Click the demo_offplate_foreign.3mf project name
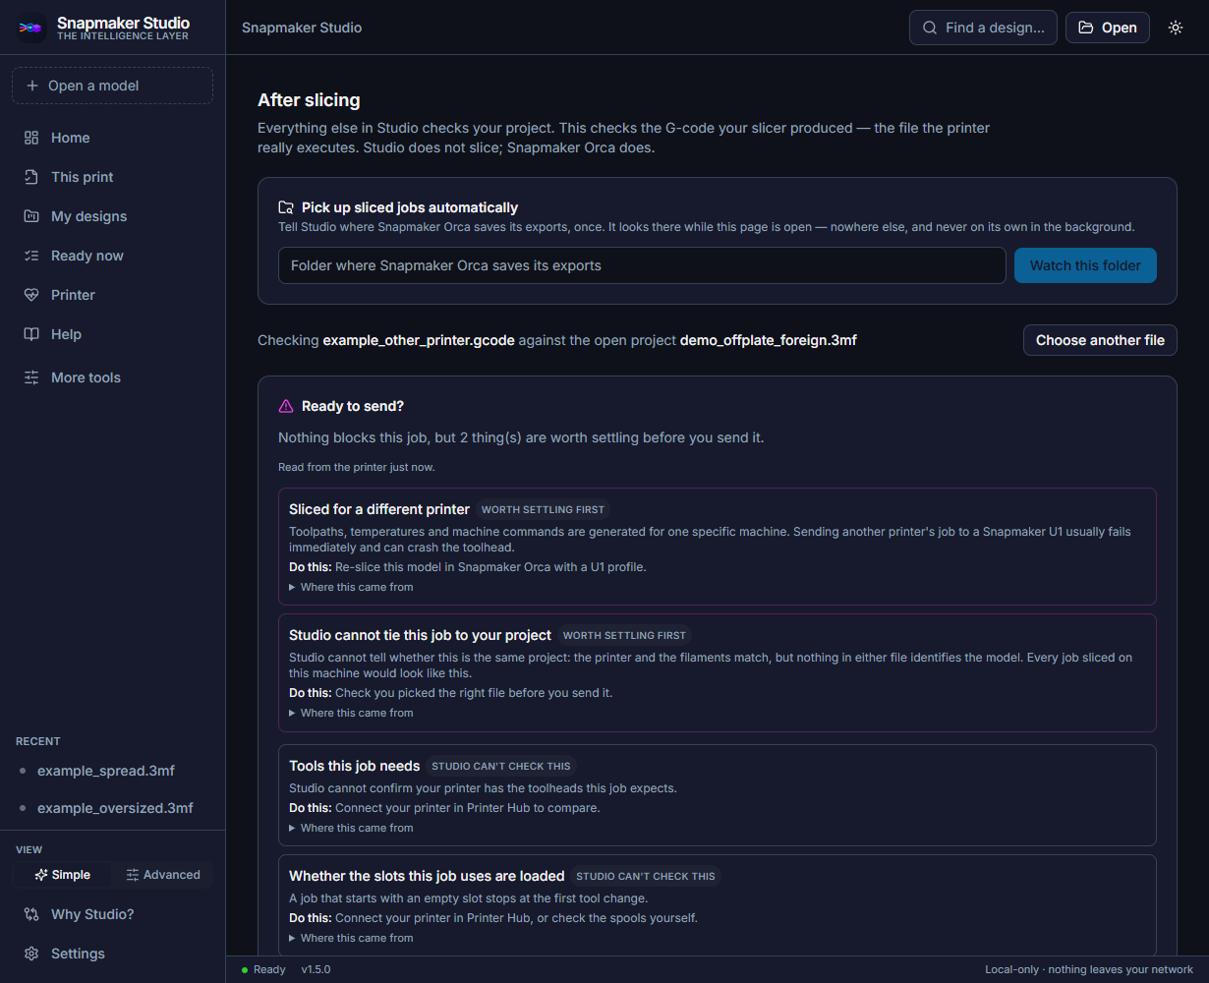This screenshot has width=1209, height=983. [769, 340]
